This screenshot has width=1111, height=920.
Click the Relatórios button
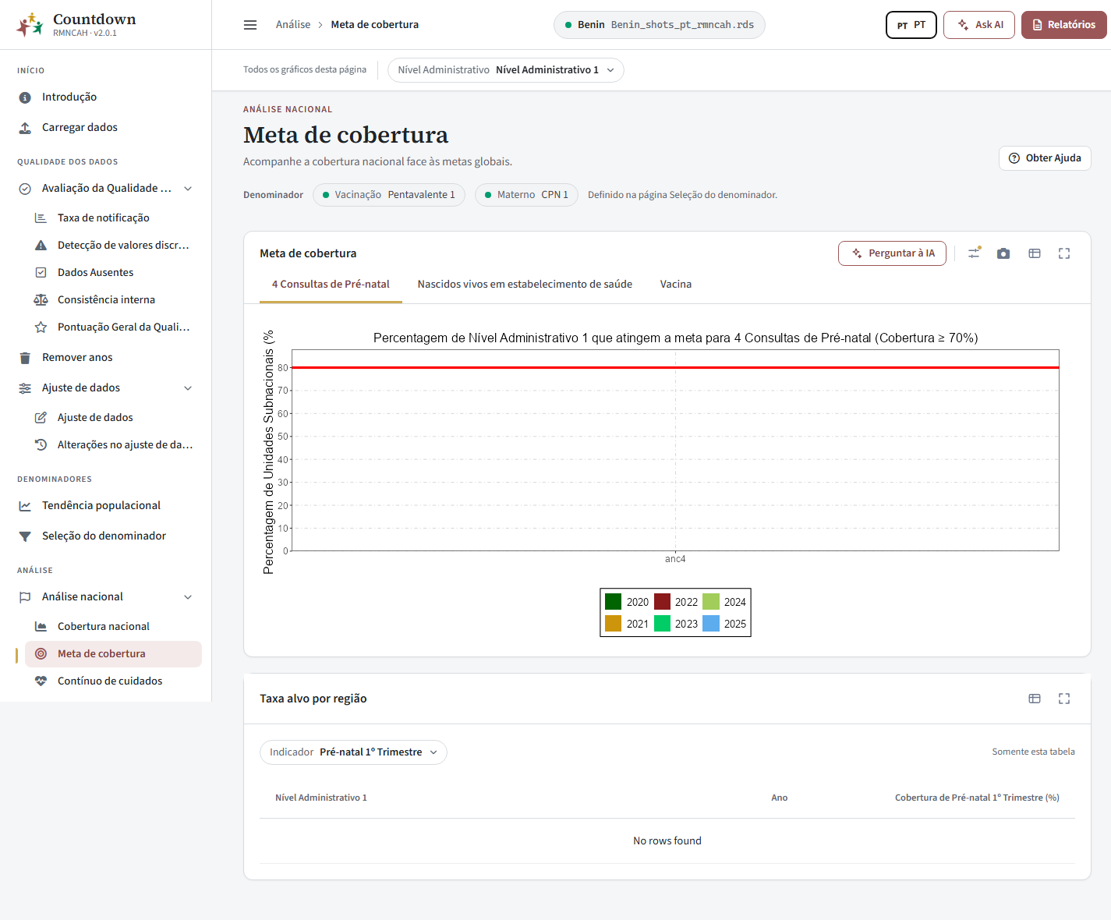coord(1064,25)
